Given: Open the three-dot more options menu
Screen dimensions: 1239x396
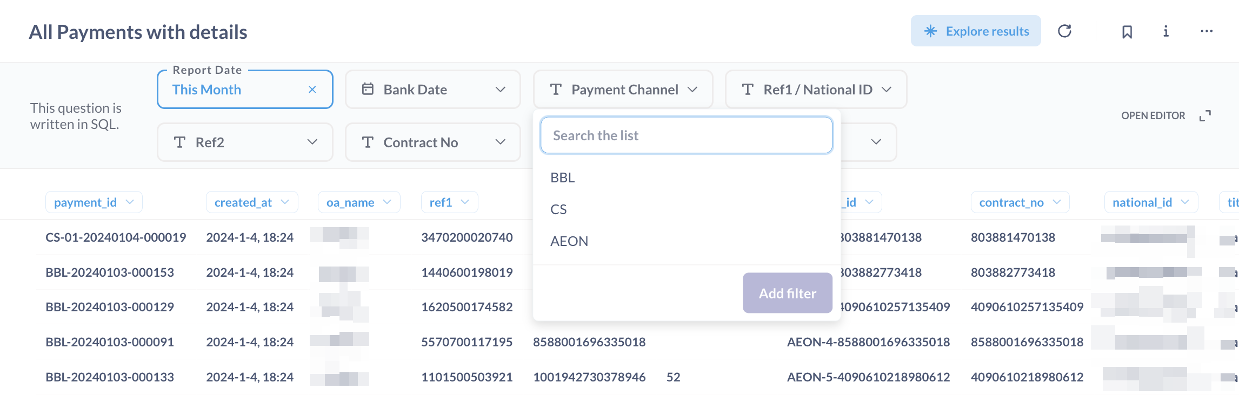Looking at the screenshot, I should (x=1207, y=31).
